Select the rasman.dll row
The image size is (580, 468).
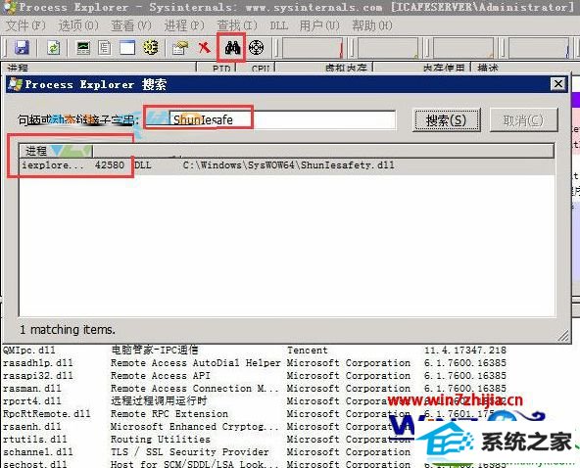255,388
